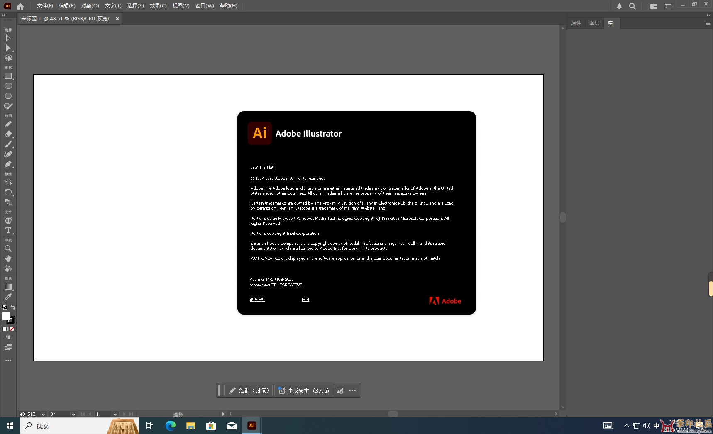Screen dimensions: 713x434
Task: Expand the status bar info arrow
Action: click(223, 414)
